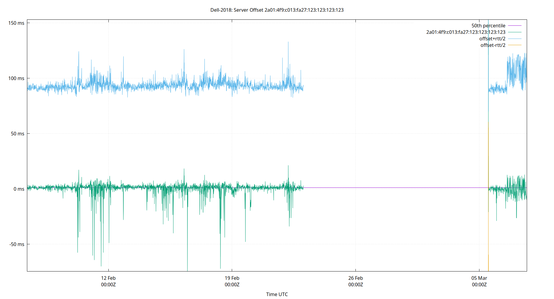Toggle the 50th percentile legend entry
Screen dimensions: 554x299
[488, 25]
